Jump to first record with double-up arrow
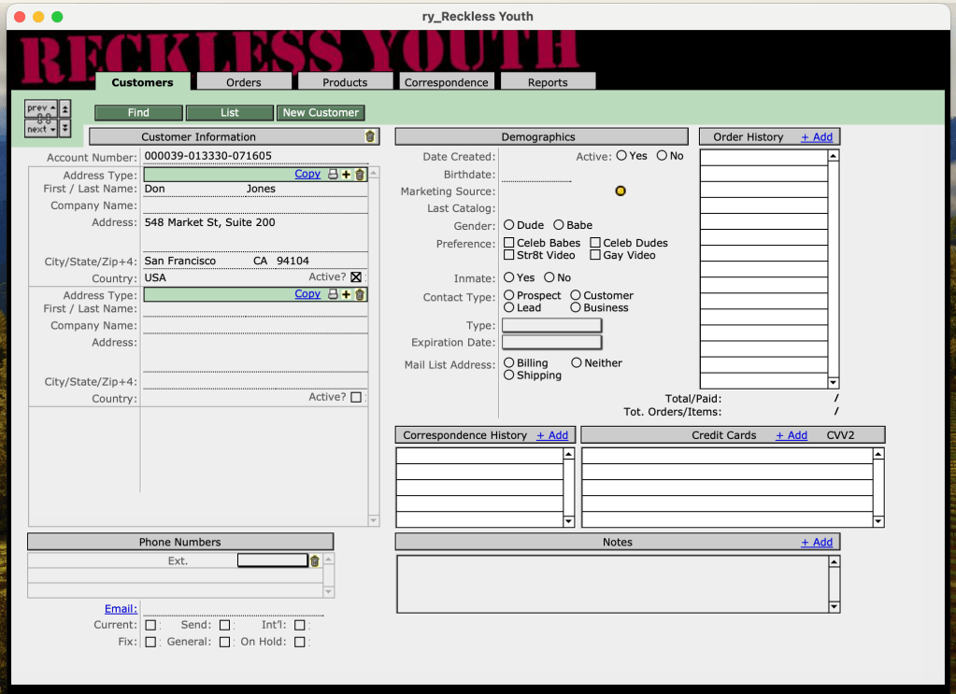The width and height of the screenshot is (956, 694). point(64,109)
